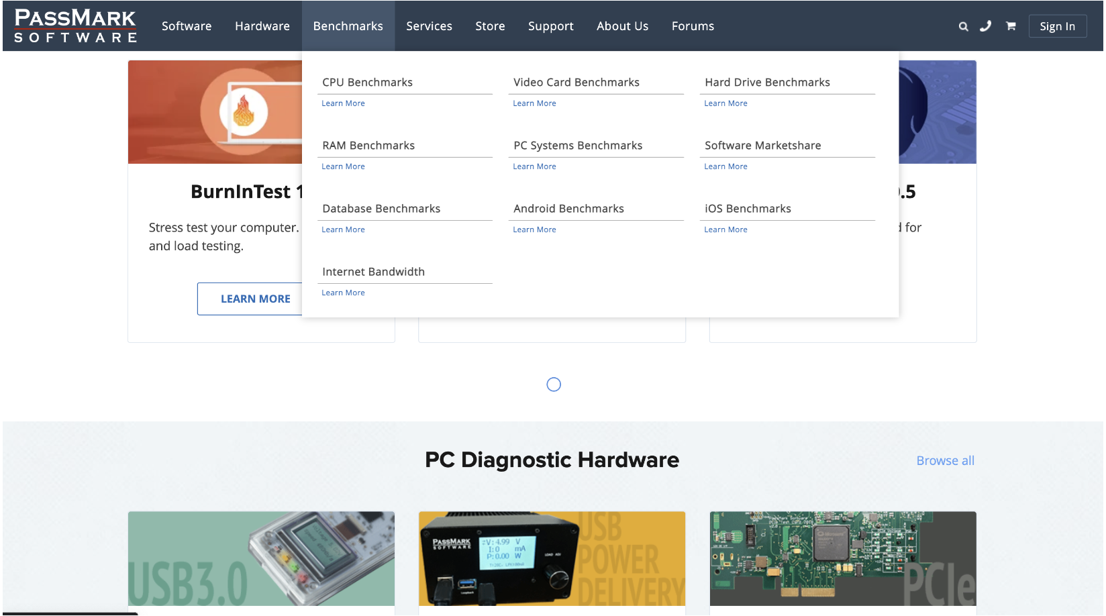Click the Sign In button
This screenshot has width=1106, height=616.
[x=1057, y=26]
